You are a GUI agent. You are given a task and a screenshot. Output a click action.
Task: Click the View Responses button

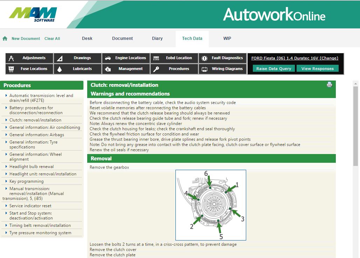[x=317, y=69]
